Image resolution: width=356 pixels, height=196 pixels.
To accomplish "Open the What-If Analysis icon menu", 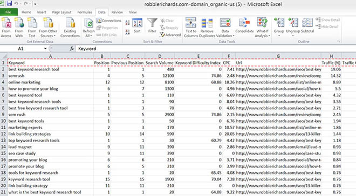I will click(x=262, y=23).
